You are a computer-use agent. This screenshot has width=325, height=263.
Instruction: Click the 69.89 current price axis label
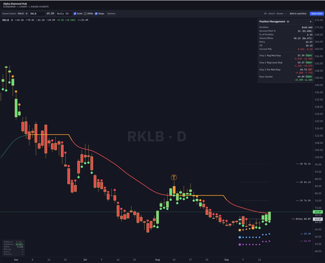[x=318, y=212]
